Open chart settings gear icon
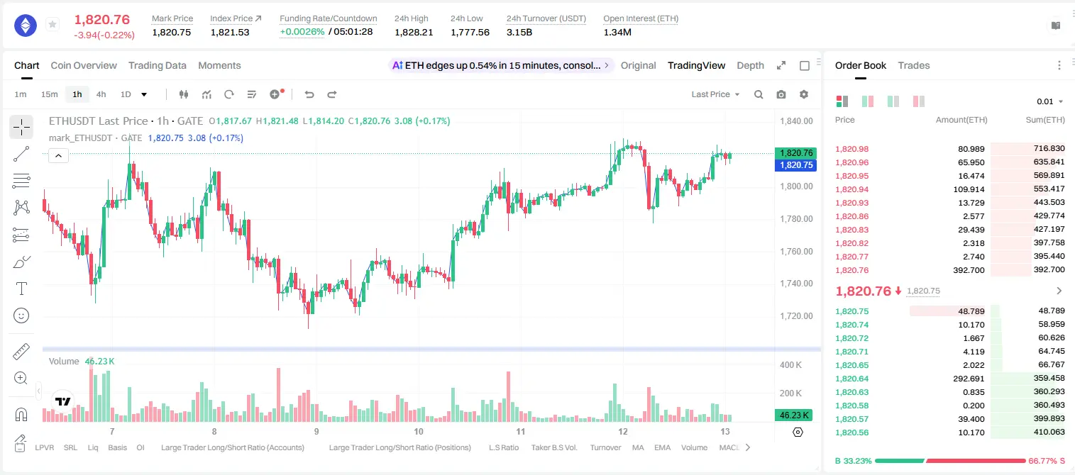The height and width of the screenshot is (475, 1075). tap(804, 94)
